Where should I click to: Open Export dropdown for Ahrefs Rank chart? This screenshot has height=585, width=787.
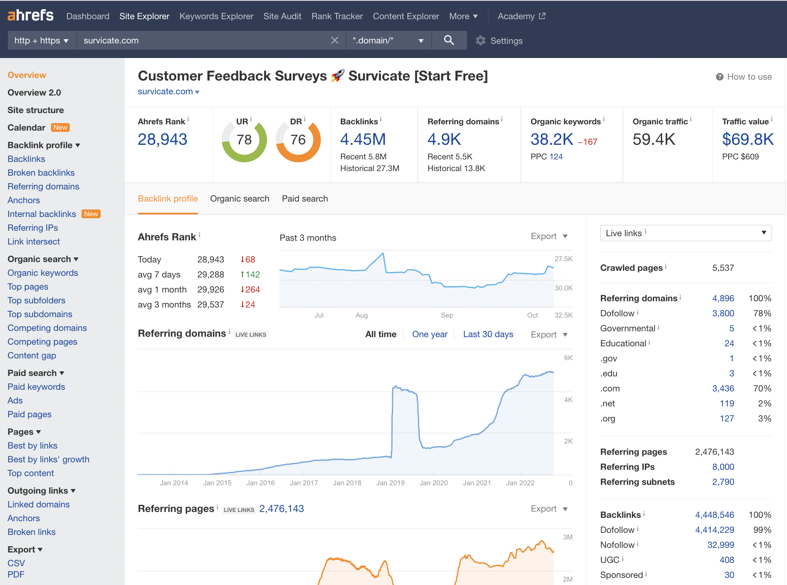[x=549, y=236]
